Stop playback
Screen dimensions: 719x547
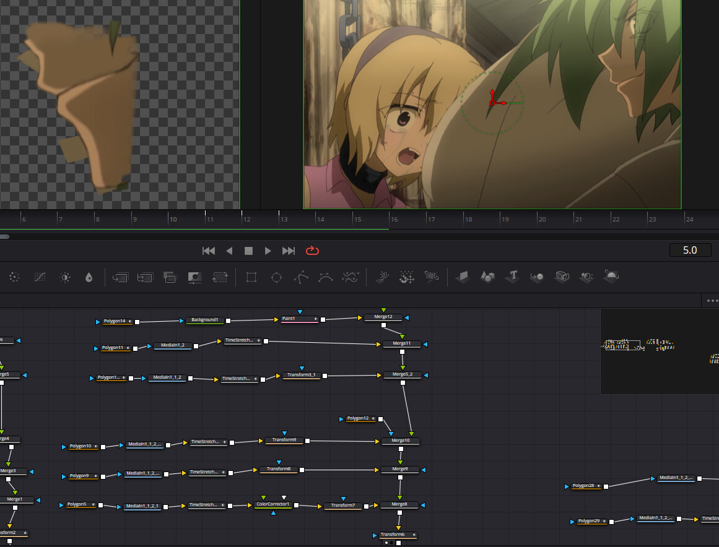coord(248,251)
